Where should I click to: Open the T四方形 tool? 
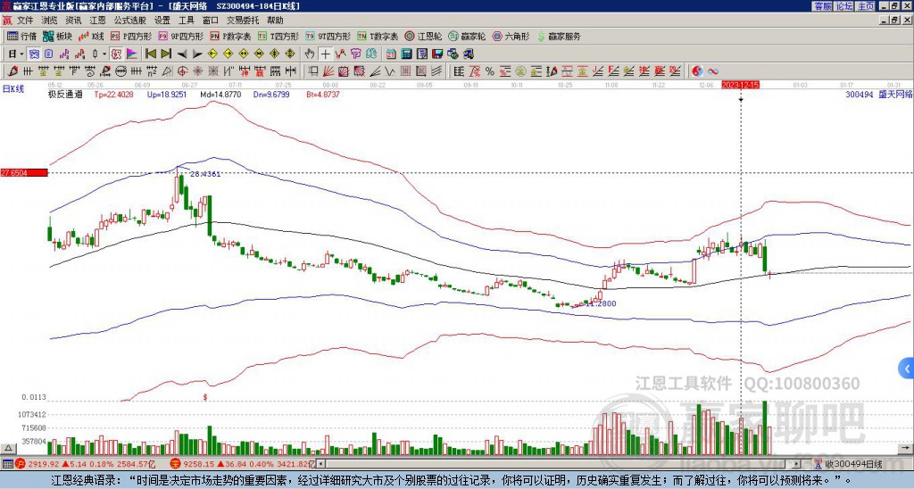point(278,36)
